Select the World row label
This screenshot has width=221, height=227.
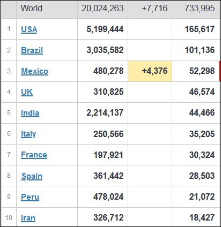(32, 9)
